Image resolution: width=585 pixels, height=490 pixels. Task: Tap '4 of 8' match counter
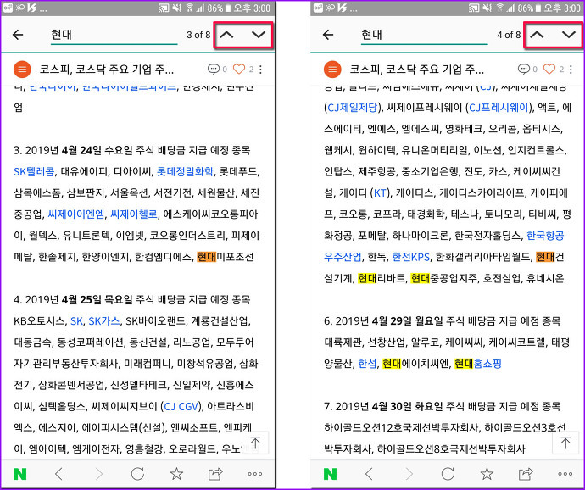tap(509, 35)
